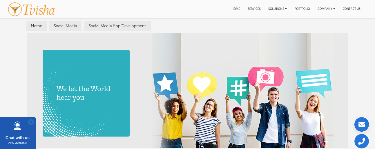Viewport: 375px width, 149px height.
Task: Click Social Media App Development breadcrumb
Action: click(117, 26)
